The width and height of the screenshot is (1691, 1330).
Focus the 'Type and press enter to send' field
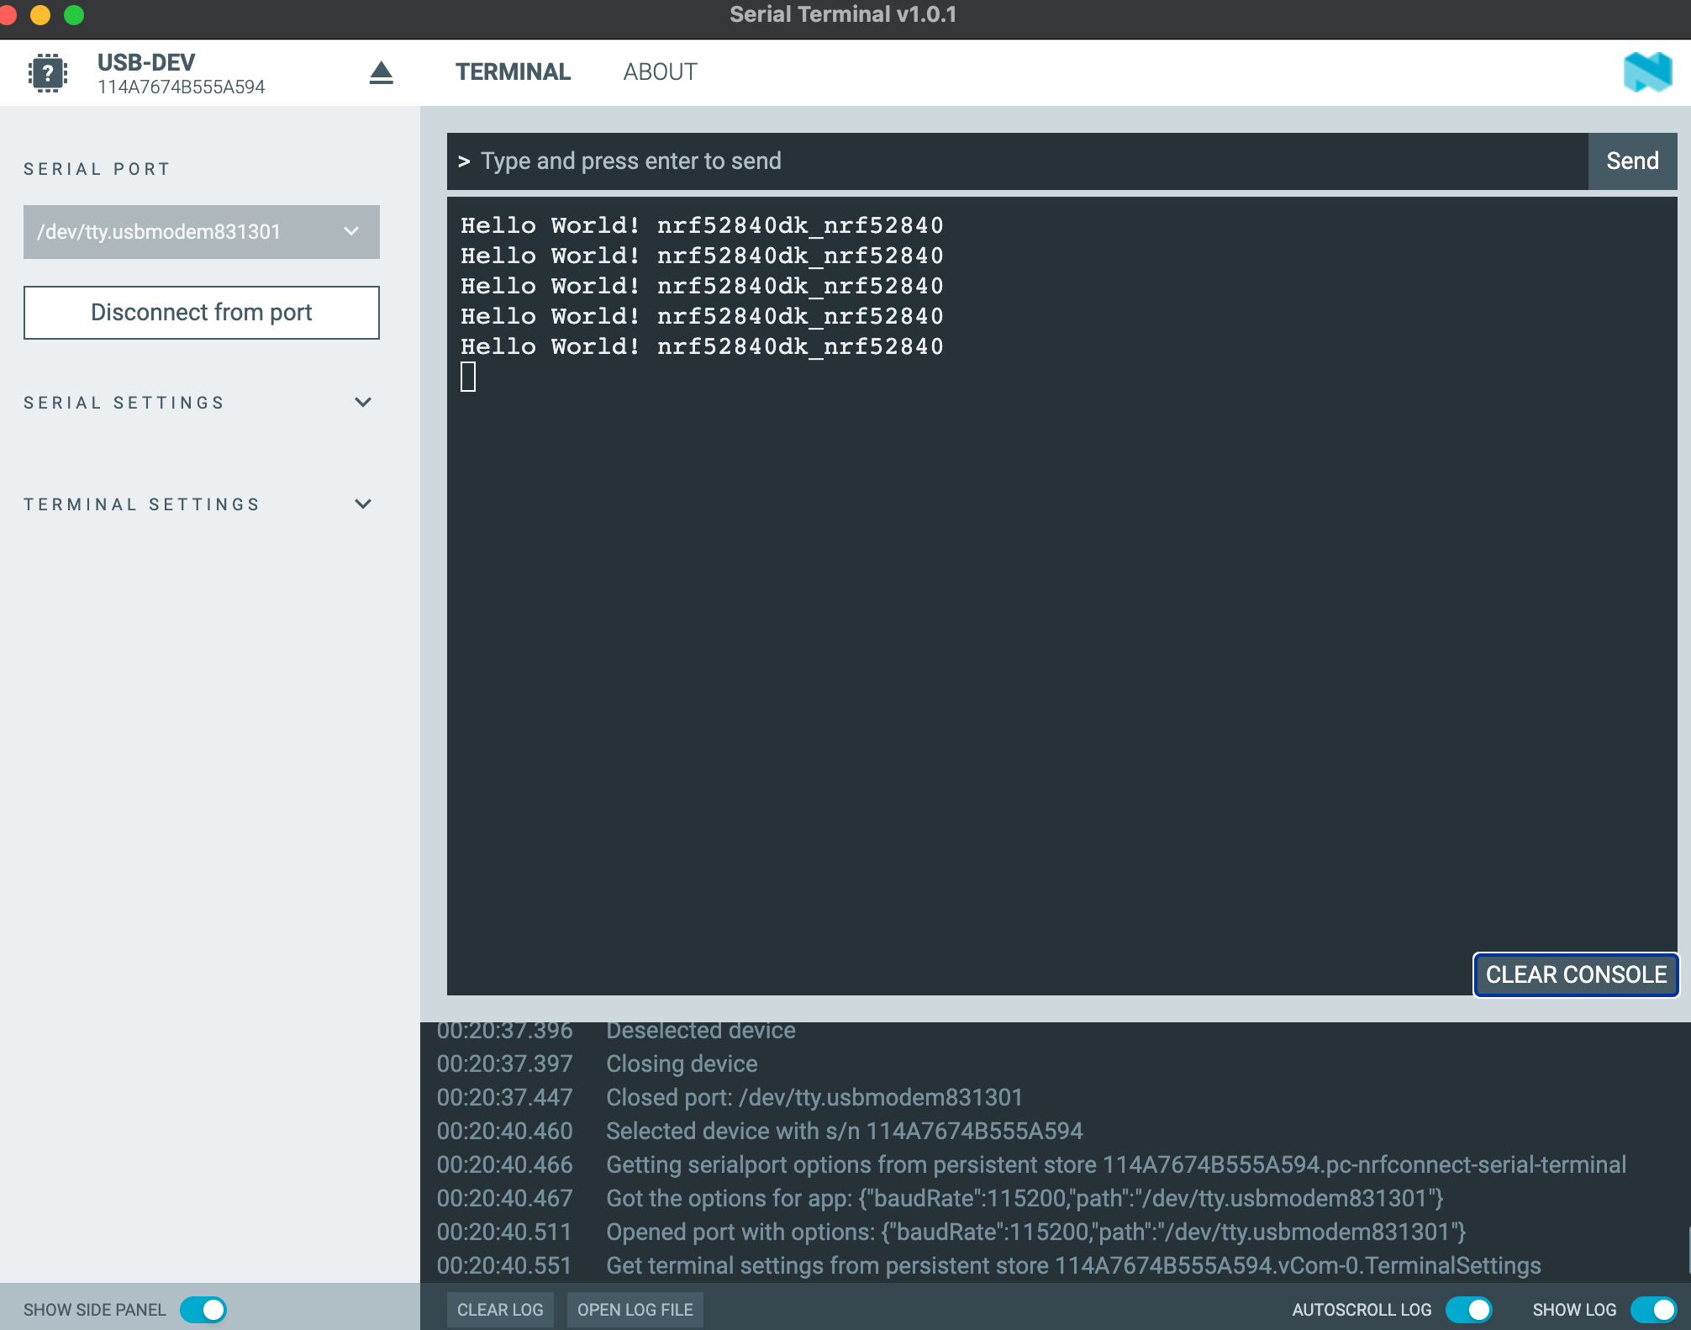point(1017,161)
